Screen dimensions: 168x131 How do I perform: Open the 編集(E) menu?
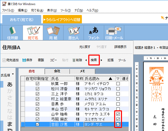coord(23,10)
